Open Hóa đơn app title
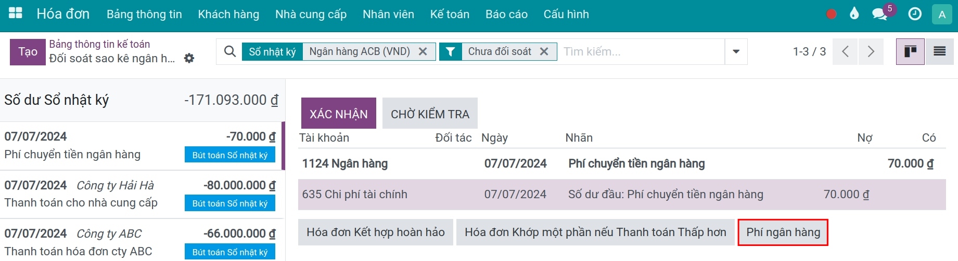This screenshot has height=261, width=958. pos(63,14)
